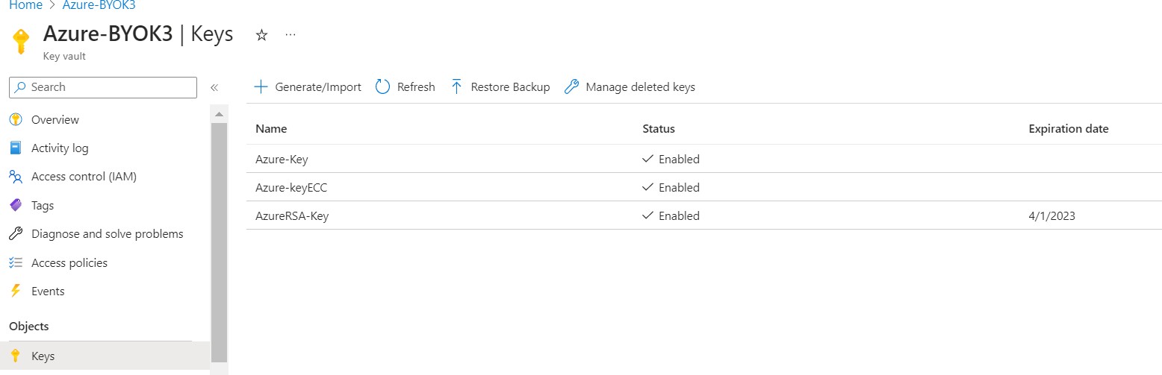Viewport: 1162px width, 375px height.
Task: Click Manage deleted keys label
Action: click(x=641, y=87)
